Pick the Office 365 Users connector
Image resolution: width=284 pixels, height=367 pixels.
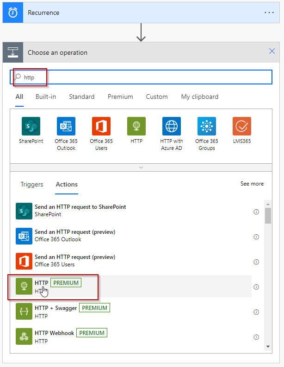tap(101, 126)
